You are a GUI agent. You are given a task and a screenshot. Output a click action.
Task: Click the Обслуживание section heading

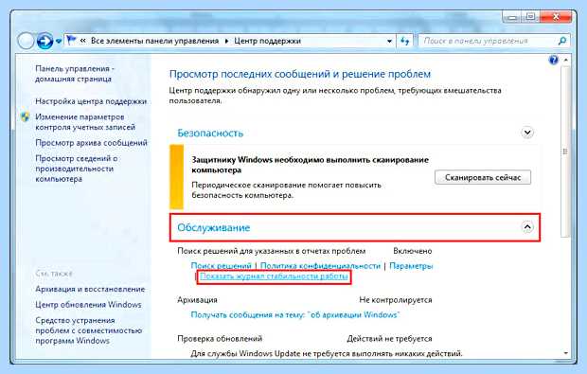pos(213,227)
